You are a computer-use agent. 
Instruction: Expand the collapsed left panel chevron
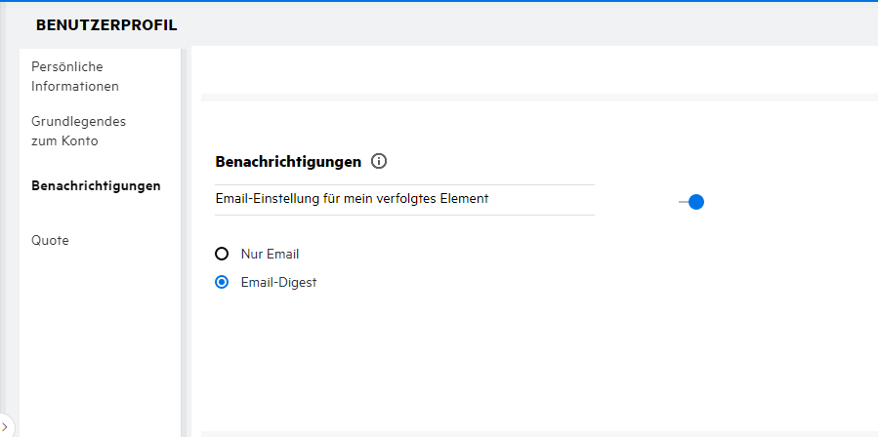pos(7,427)
